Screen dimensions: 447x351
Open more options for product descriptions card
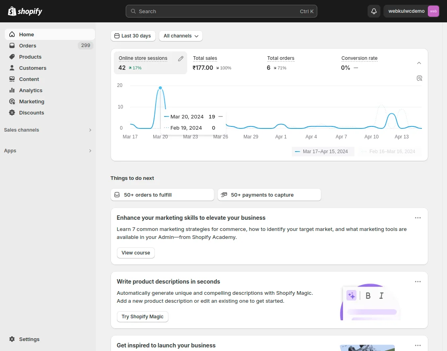coord(417,282)
